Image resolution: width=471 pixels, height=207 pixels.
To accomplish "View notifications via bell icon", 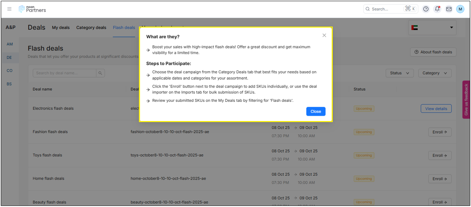I will pos(437,9).
